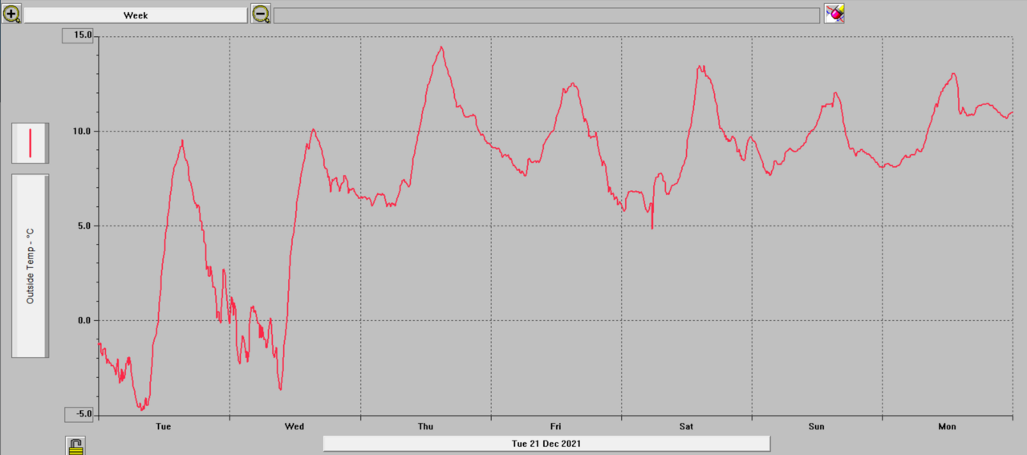
Task: Toggle the yellow padlock lock icon
Action: tap(75, 446)
